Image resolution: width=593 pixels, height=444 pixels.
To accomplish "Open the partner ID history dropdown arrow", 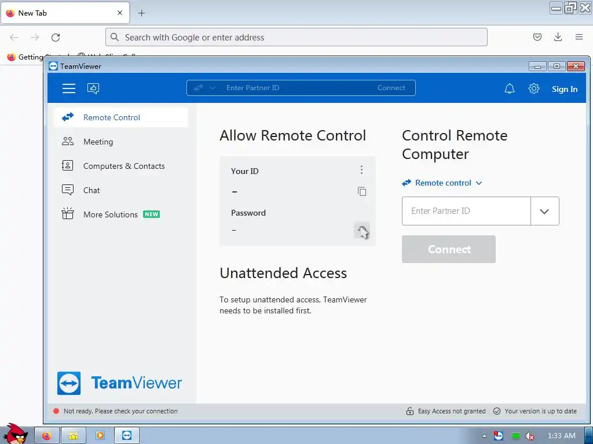I will click(x=544, y=211).
